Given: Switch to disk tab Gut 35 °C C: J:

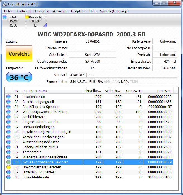Looking at the screenshot, I should tap(13, 21).
